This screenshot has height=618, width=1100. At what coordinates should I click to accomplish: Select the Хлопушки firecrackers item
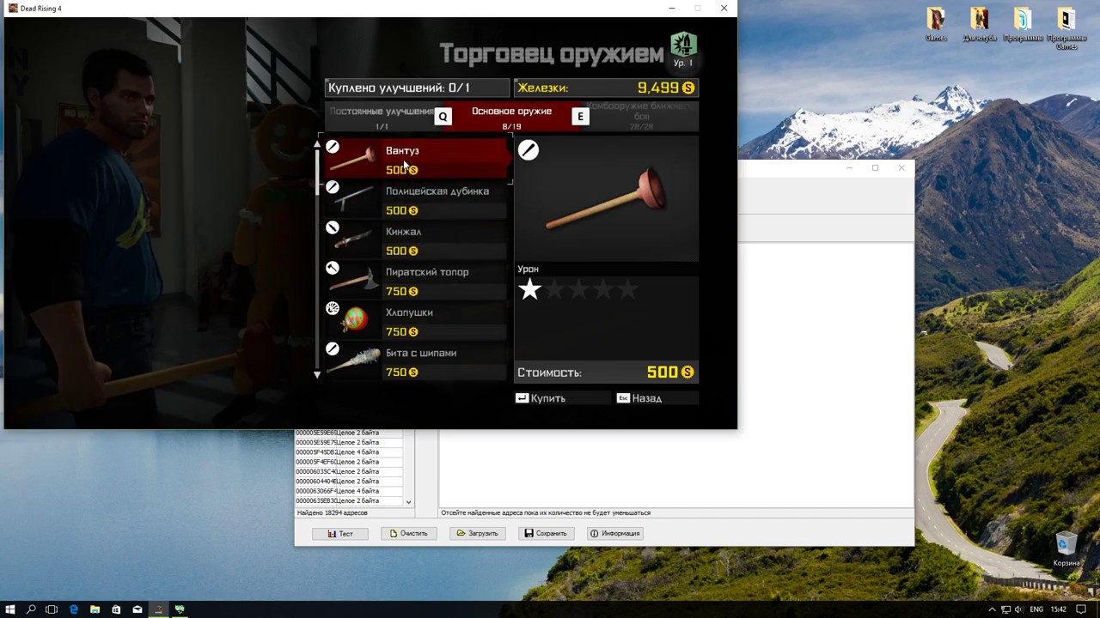417,321
